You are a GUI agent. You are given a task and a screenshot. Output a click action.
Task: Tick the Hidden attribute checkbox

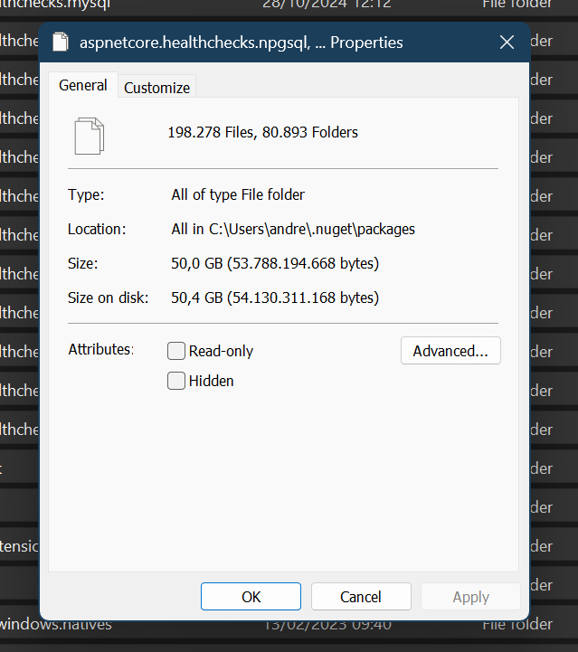[176, 381]
